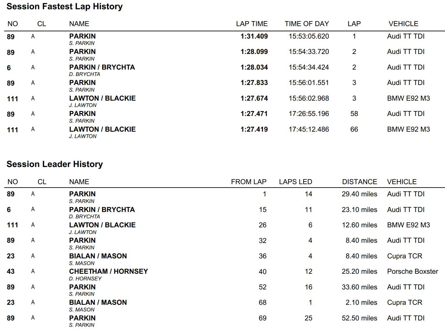Click the LAPS LED column header
The image size is (445, 330).
pyautogui.click(x=296, y=182)
